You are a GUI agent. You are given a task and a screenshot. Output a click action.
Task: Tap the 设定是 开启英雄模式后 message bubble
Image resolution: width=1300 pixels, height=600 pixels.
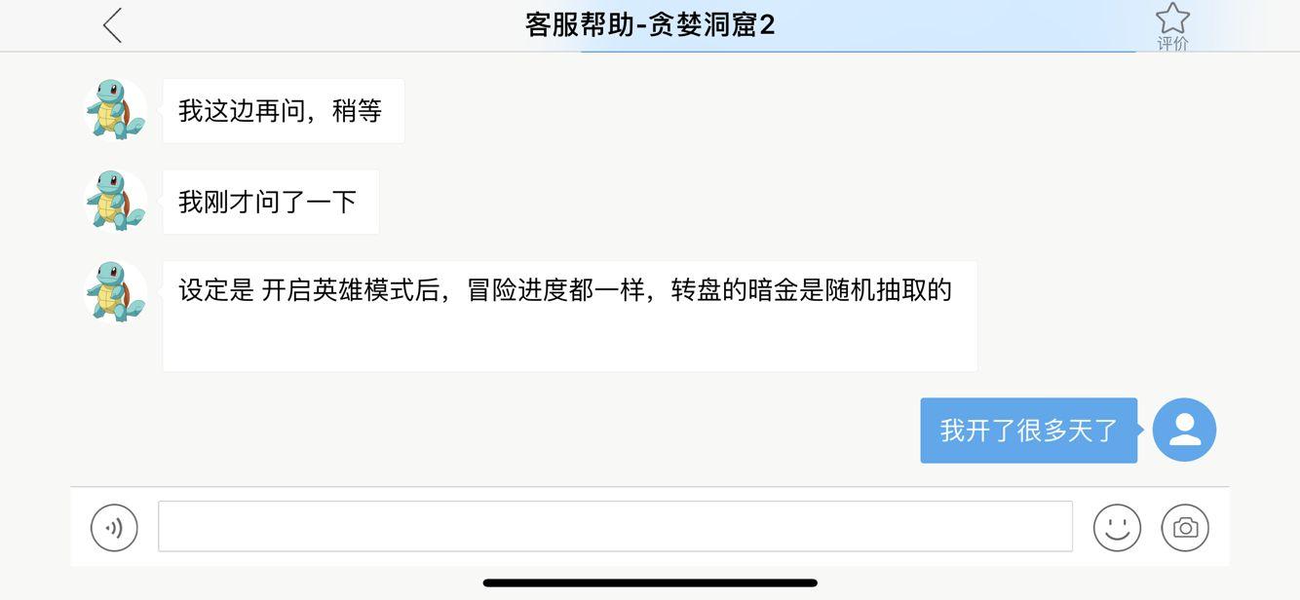[570, 316]
